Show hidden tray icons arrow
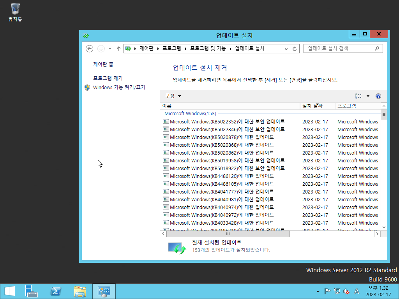 318,291
